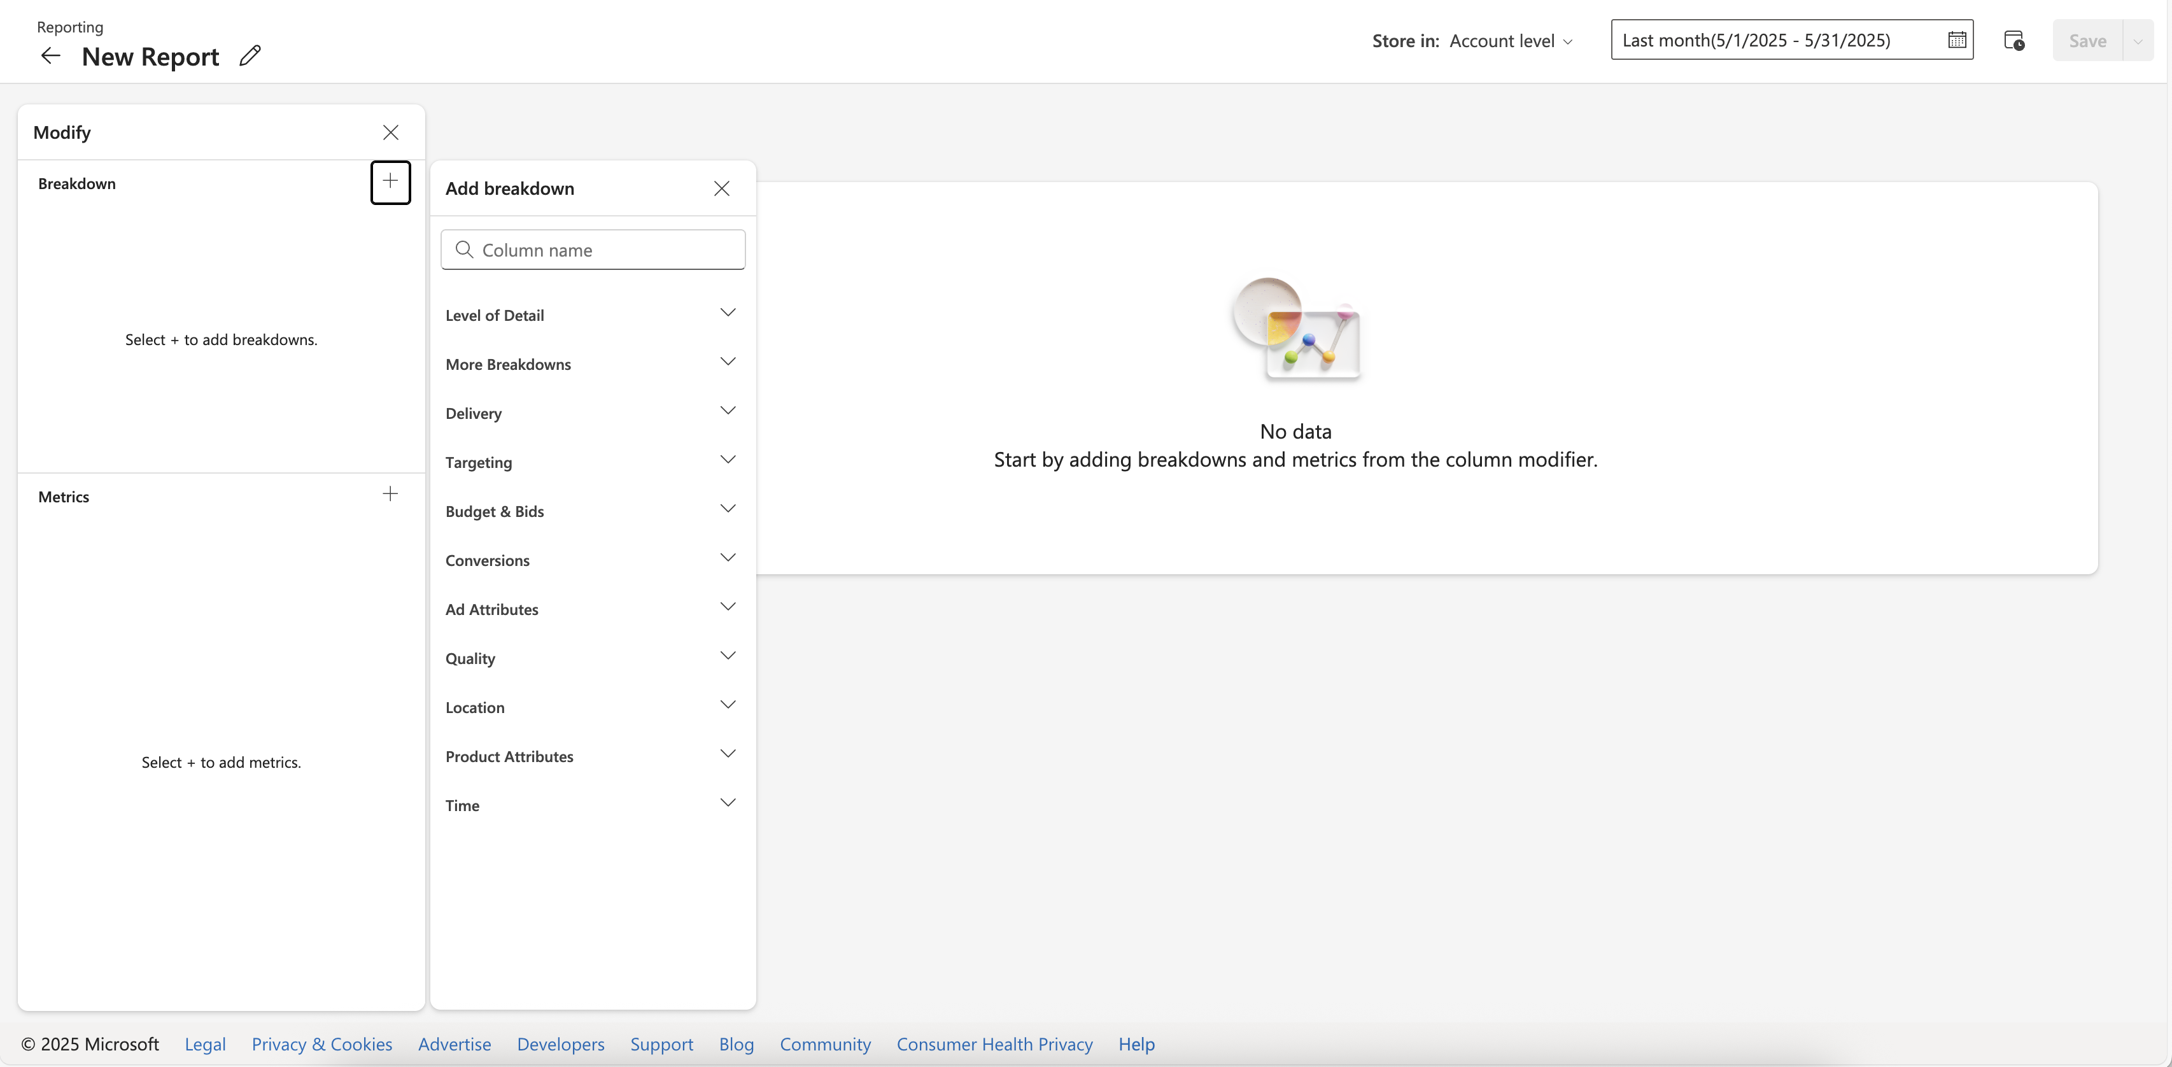Click the search magnifier in Column name field
The width and height of the screenshot is (2172, 1067).
(463, 250)
